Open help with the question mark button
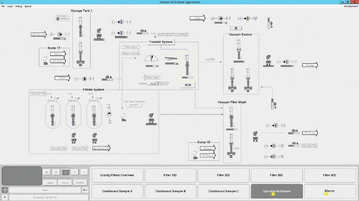The height and width of the screenshot is (201, 359). pos(5,198)
